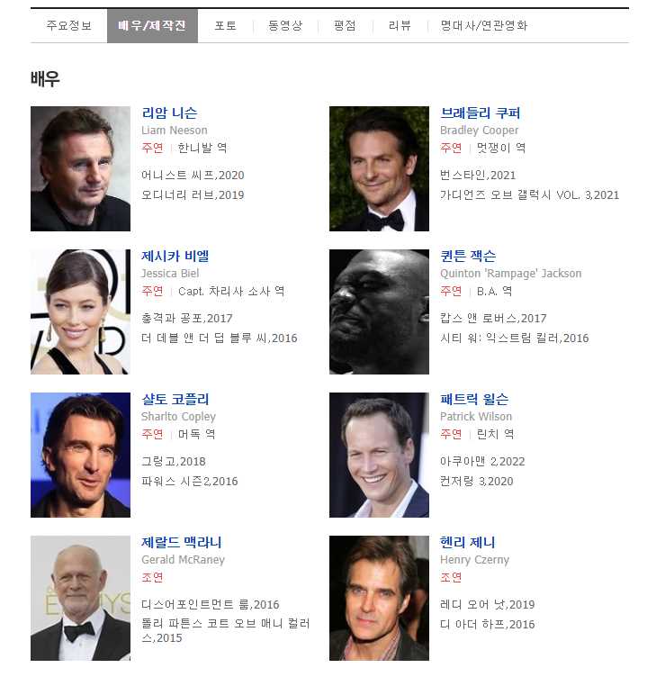The width and height of the screenshot is (656, 677).
Task: Click Gerald McRaney's portrait thumbnail
Action: 80,598
